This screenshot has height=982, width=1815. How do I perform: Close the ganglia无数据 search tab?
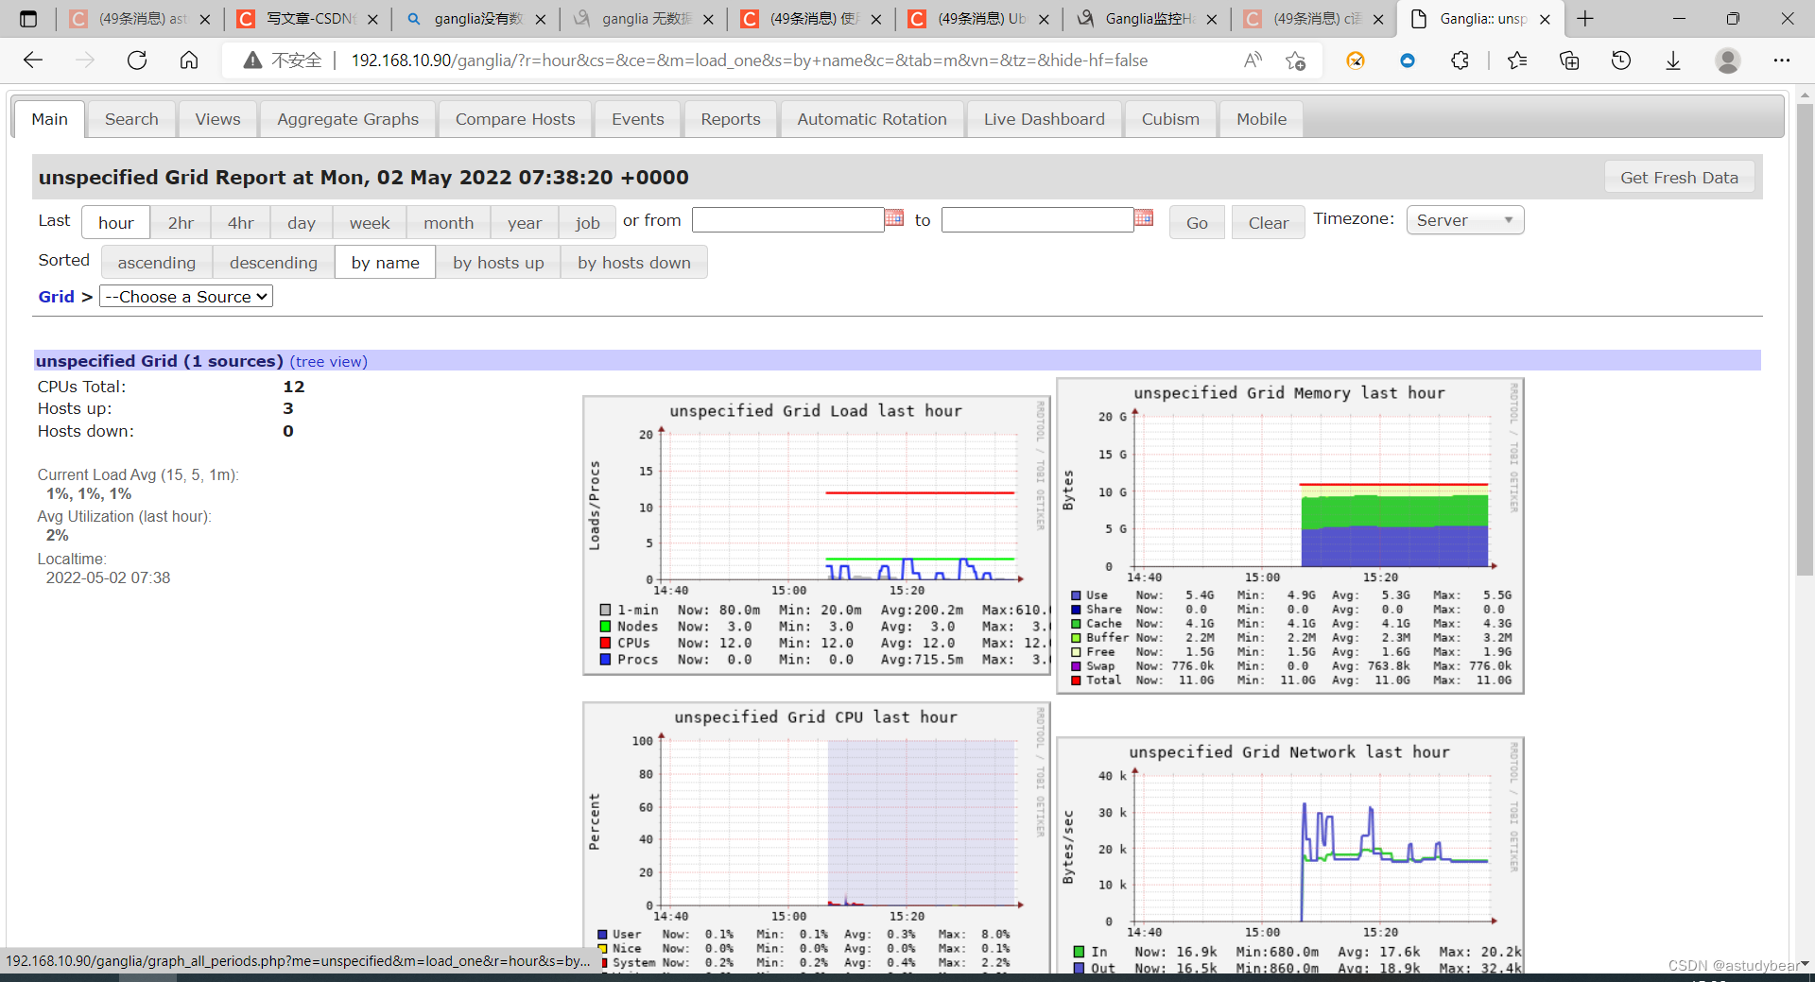[708, 19]
